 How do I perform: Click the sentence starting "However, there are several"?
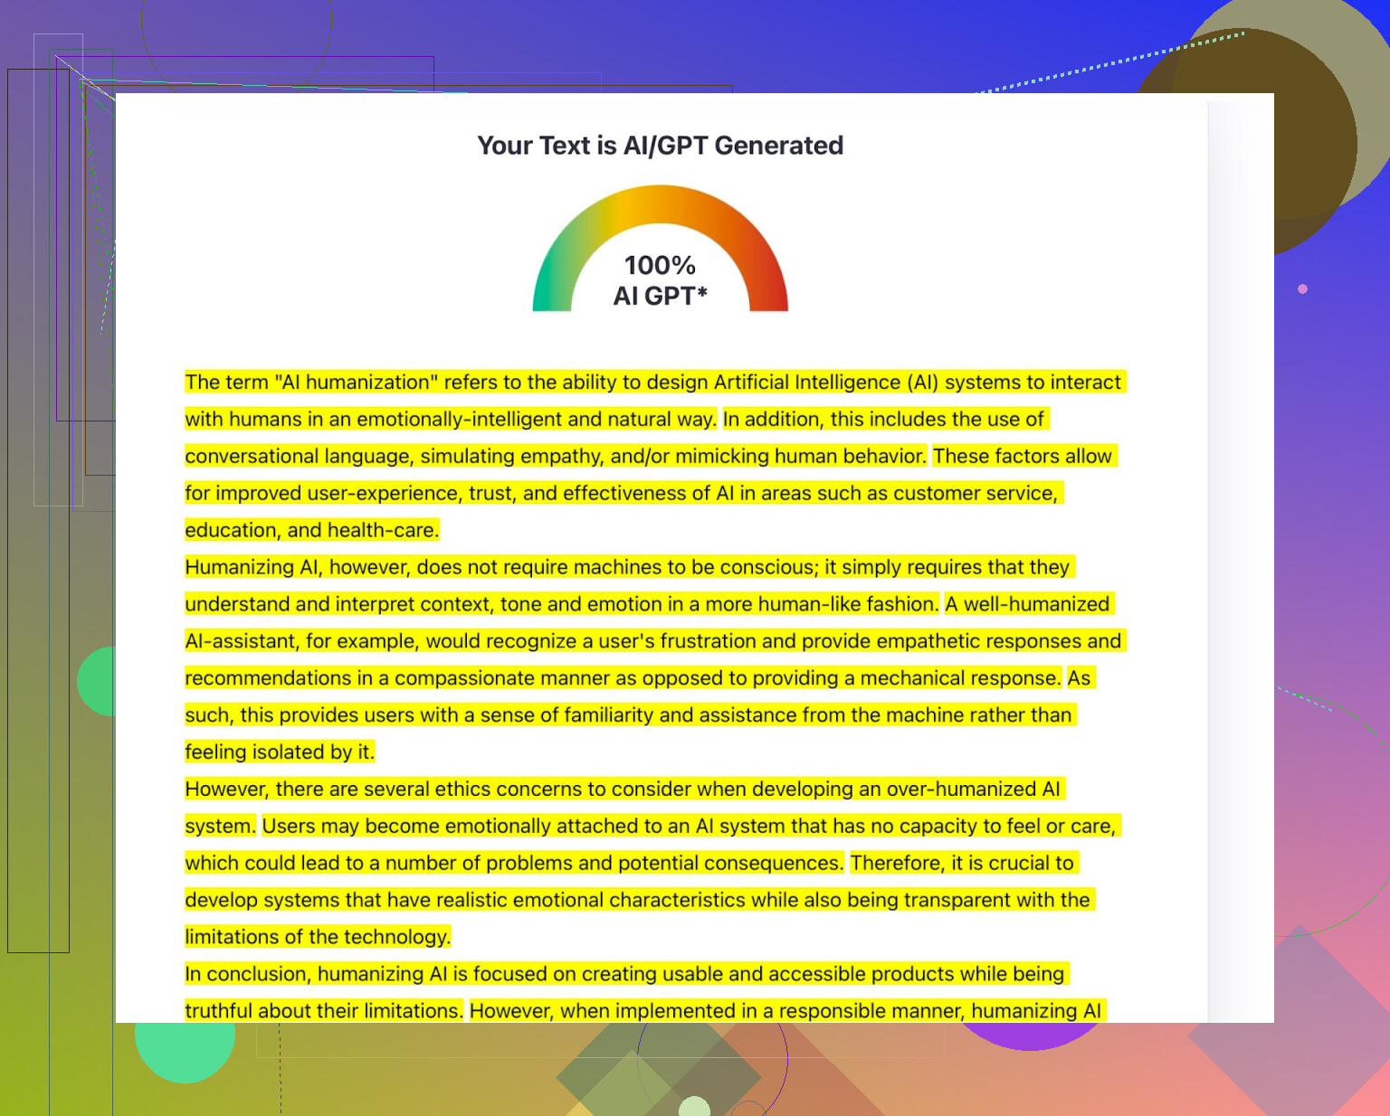(623, 790)
